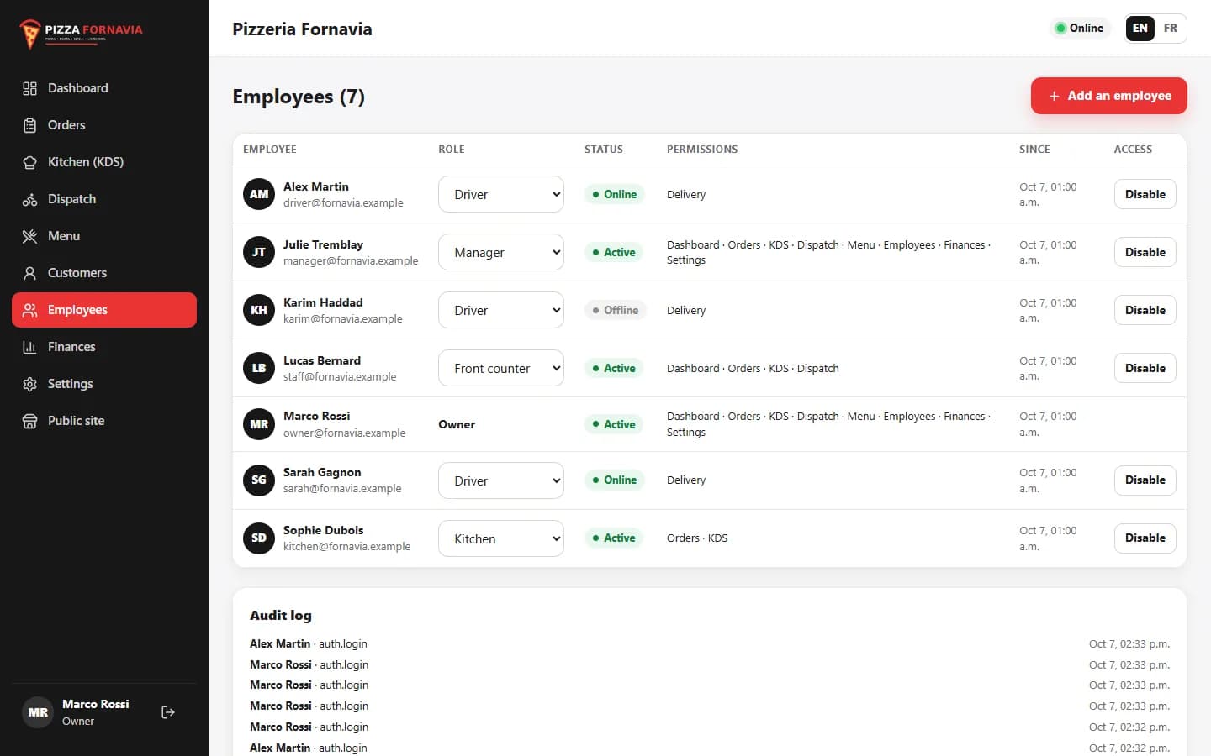Disable access for Karim Haddad
This screenshot has width=1211, height=756.
[x=1145, y=310]
